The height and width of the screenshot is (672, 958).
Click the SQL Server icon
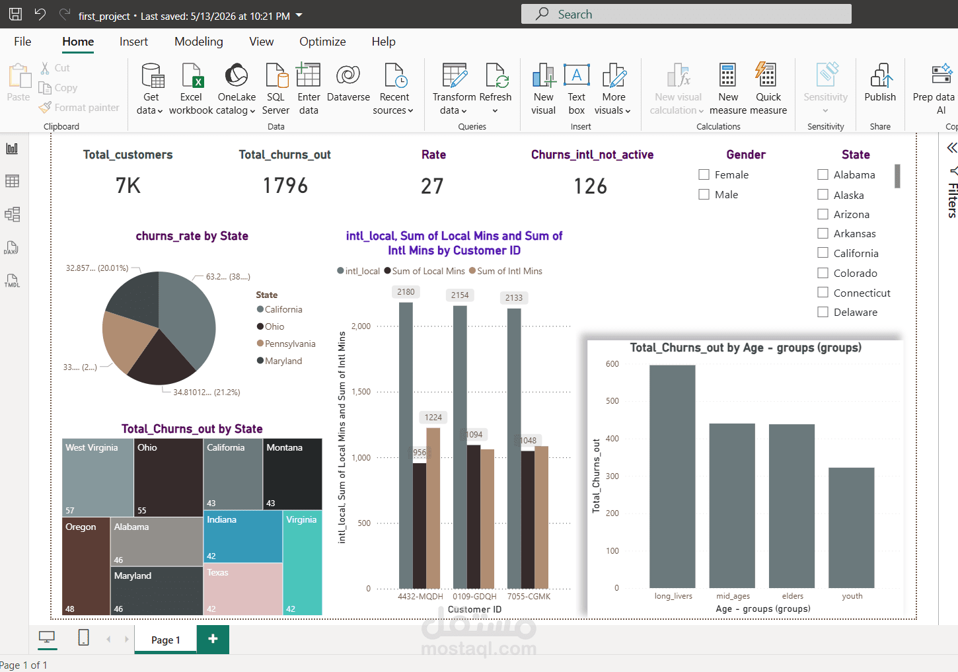(276, 75)
